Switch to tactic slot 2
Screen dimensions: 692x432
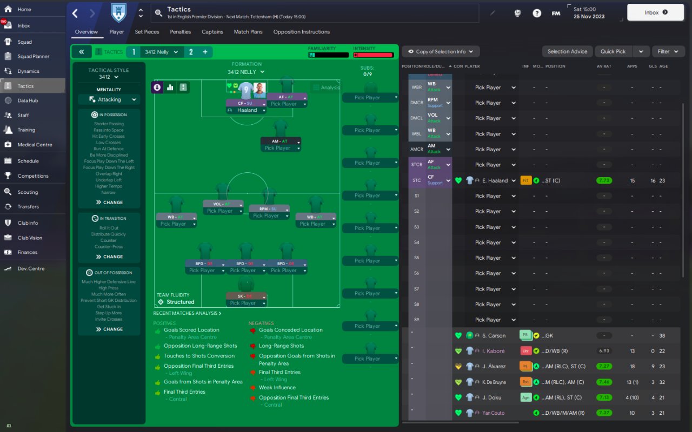[190, 52]
